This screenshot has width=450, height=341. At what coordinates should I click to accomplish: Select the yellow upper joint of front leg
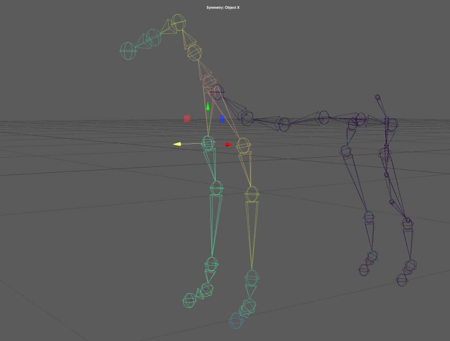[244, 146]
